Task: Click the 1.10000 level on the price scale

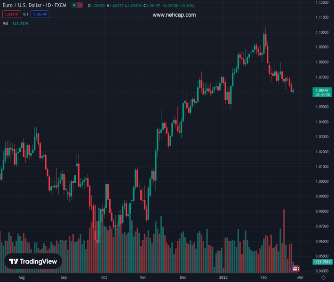Action: pyautogui.click(x=322, y=32)
